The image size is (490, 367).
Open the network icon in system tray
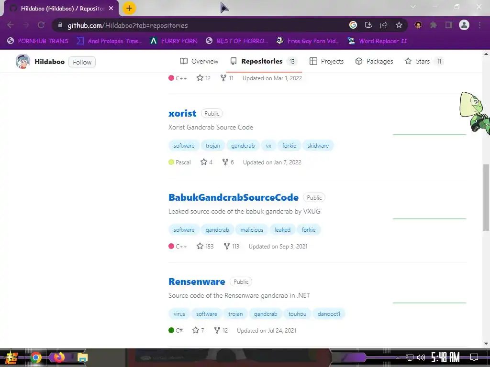click(x=410, y=357)
